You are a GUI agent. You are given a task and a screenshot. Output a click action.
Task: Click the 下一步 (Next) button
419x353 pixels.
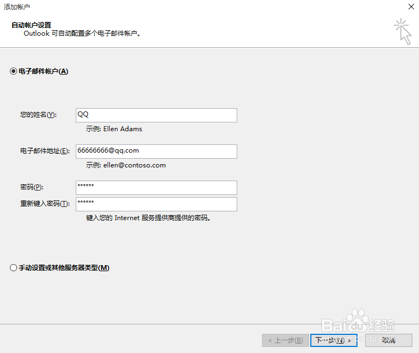coord(334,340)
